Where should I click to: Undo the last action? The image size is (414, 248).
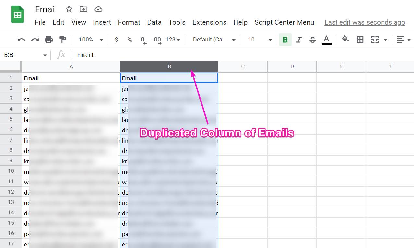[x=21, y=39]
